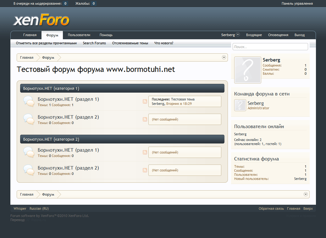Click Serberg as Новый пользователь
Viewport: 326px width, 238px height.
tap(300, 179)
